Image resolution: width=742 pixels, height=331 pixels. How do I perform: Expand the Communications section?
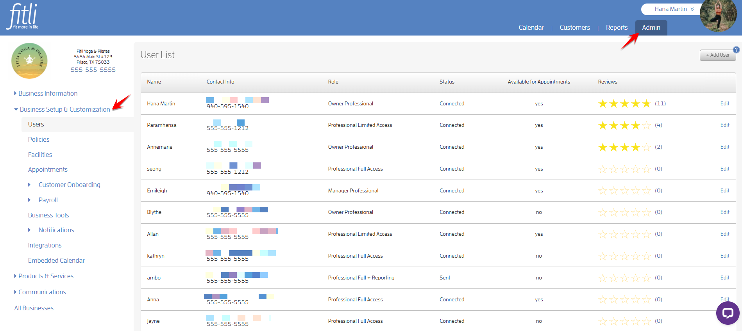coord(40,292)
